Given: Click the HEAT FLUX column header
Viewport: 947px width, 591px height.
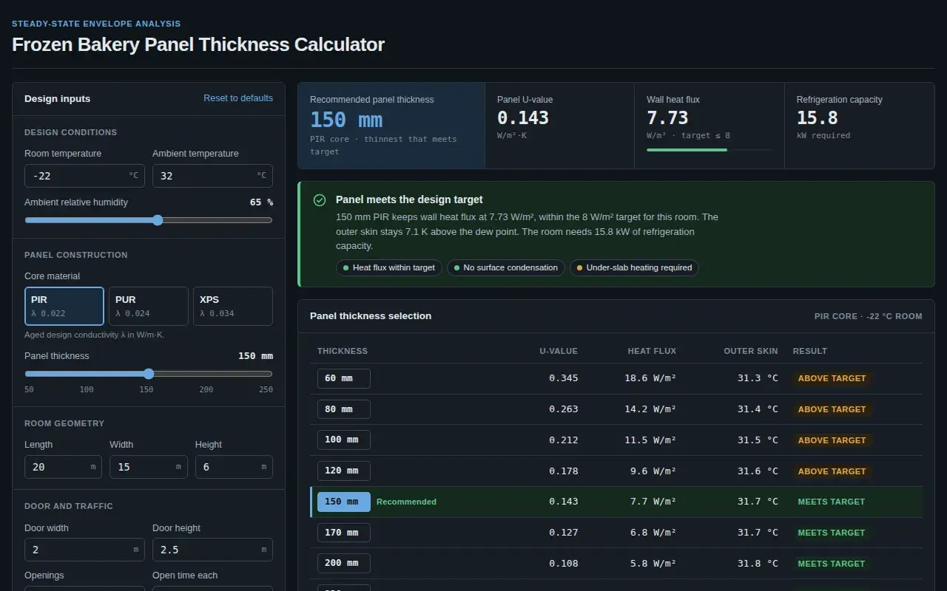Looking at the screenshot, I should 652,351.
